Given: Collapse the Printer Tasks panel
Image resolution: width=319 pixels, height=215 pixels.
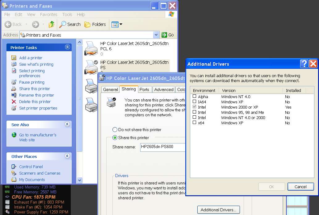Looking at the screenshot, I should pos(67,47).
